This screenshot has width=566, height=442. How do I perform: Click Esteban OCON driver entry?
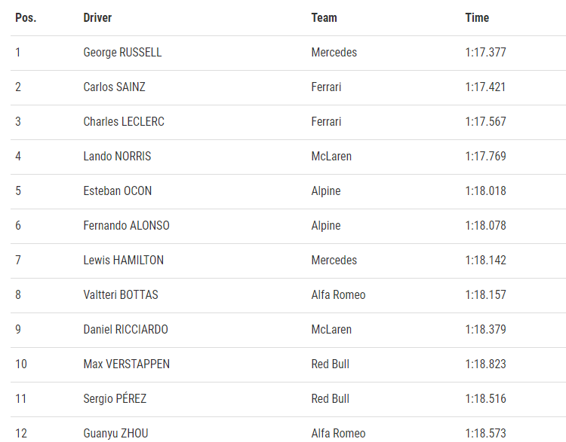coord(117,191)
